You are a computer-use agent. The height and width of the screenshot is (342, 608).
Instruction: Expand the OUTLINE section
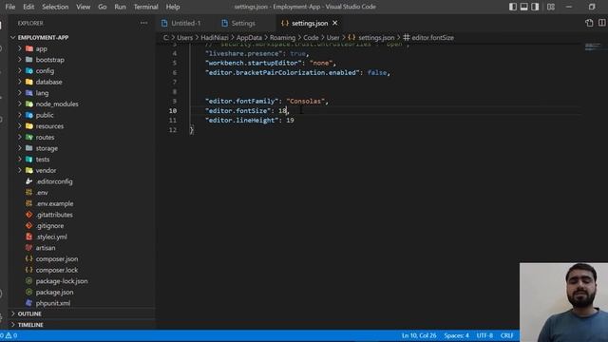point(13,313)
